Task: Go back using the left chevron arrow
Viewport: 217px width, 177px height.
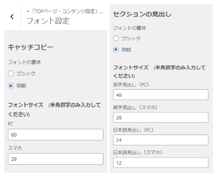Action: click(12, 16)
